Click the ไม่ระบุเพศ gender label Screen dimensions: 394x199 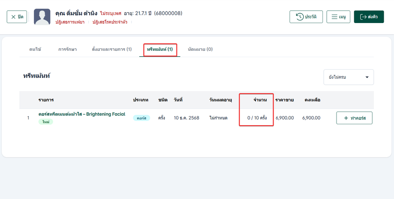[110, 13]
